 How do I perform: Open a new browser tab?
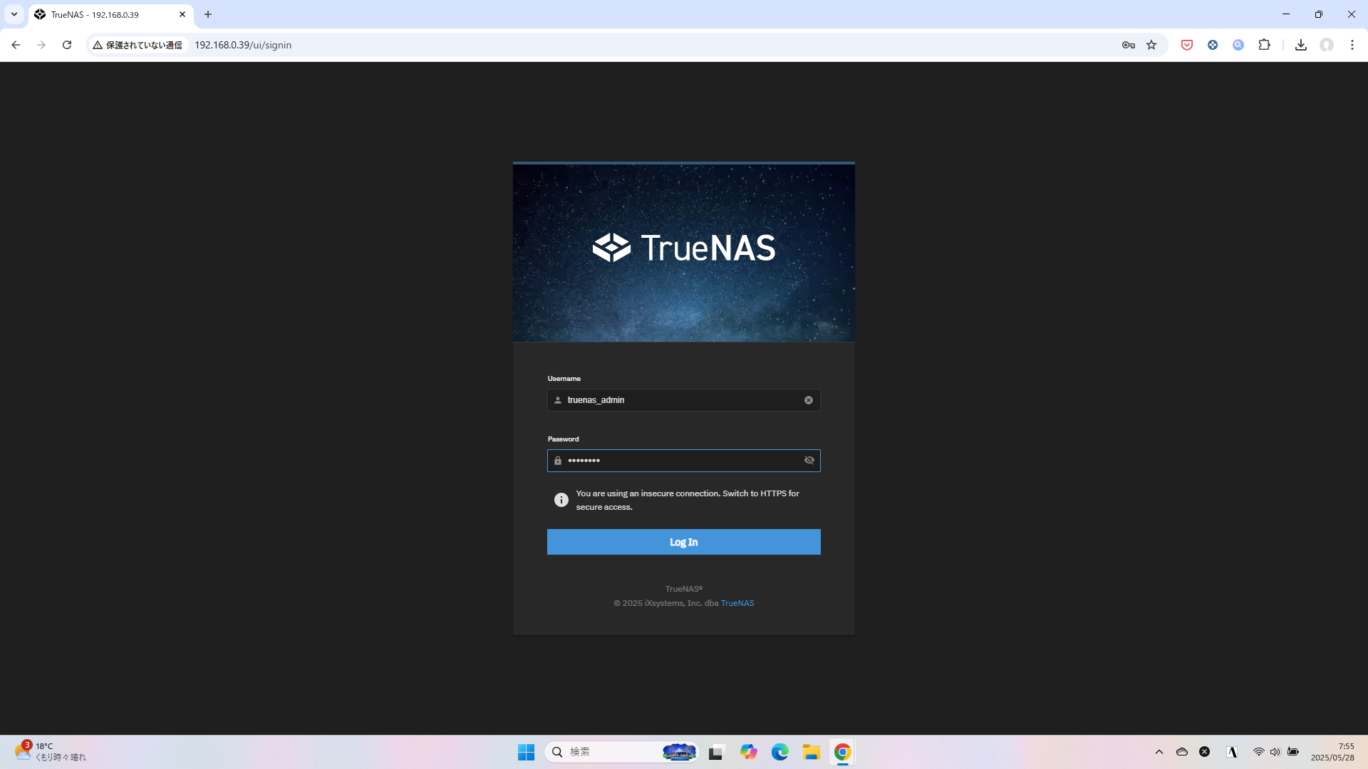208,14
